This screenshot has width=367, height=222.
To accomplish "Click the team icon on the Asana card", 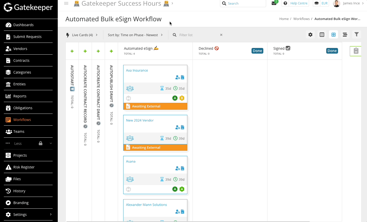I will (x=130, y=179).
